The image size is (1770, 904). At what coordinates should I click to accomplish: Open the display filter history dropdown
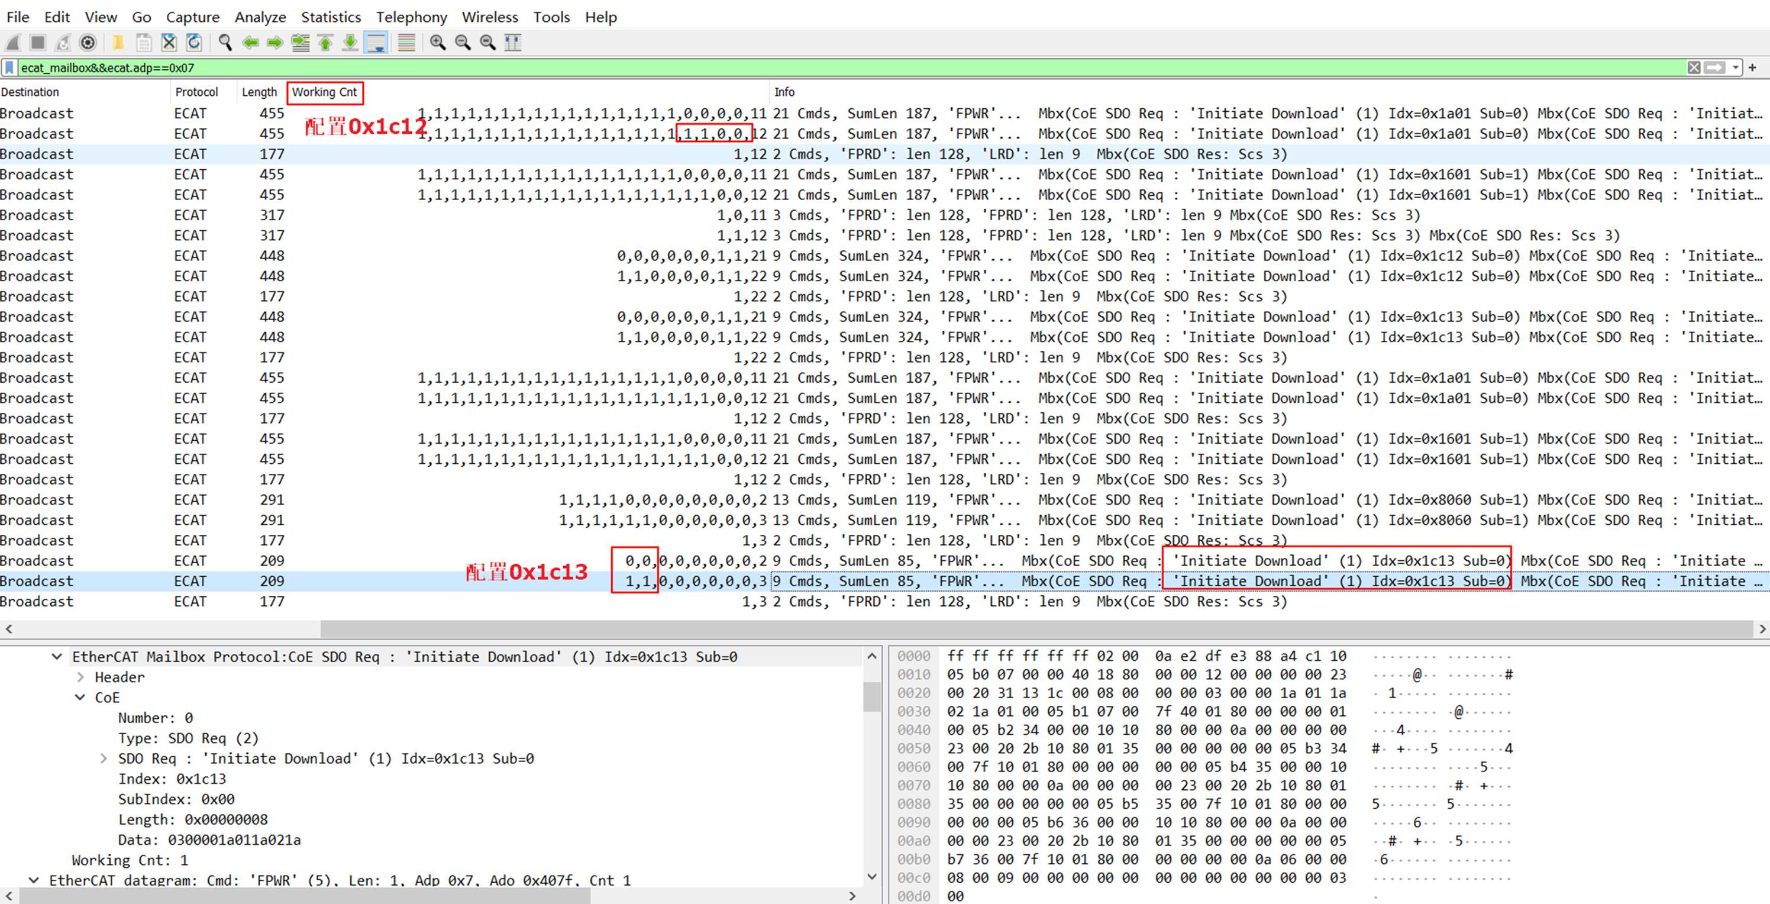tap(1736, 67)
